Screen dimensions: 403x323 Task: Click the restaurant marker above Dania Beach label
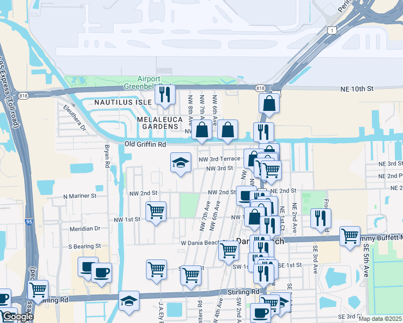[270, 226]
